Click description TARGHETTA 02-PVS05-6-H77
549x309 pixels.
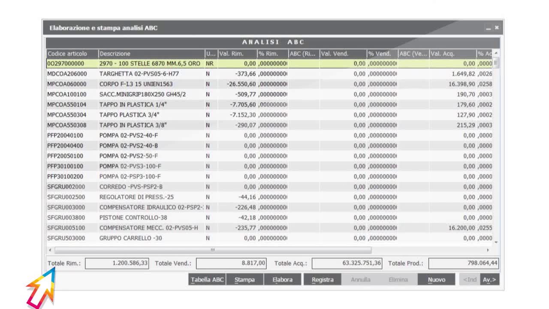tap(139, 74)
